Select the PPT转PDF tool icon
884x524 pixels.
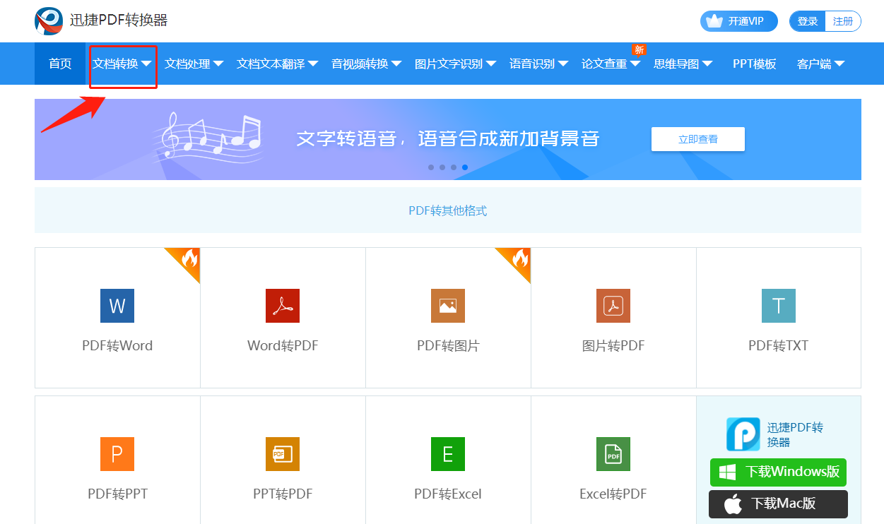(282, 454)
